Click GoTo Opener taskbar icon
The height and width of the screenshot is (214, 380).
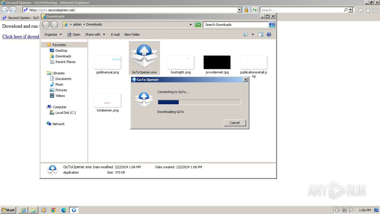pos(74,210)
